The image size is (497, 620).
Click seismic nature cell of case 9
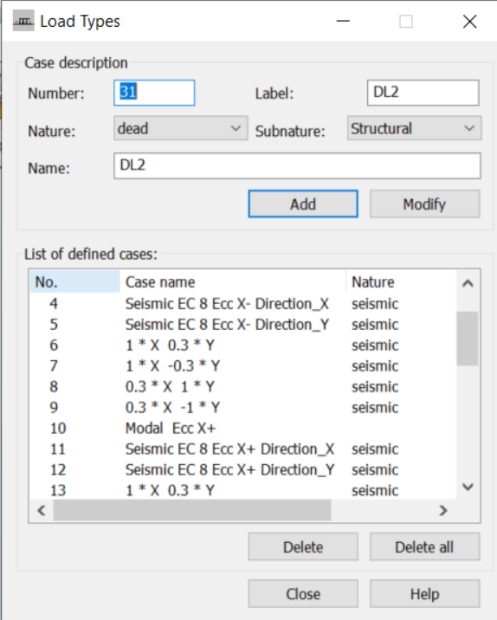(x=375, y=408)
